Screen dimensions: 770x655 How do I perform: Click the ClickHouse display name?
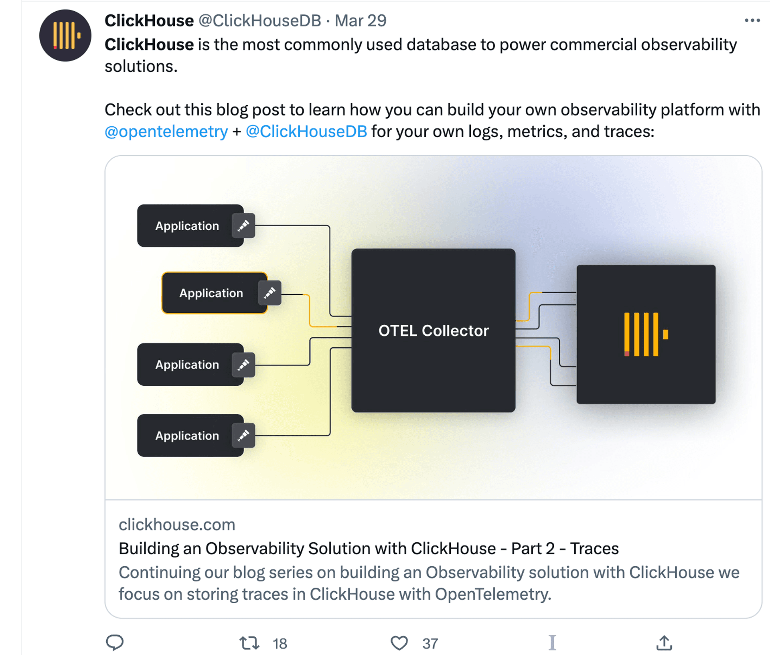coord(149,20)
